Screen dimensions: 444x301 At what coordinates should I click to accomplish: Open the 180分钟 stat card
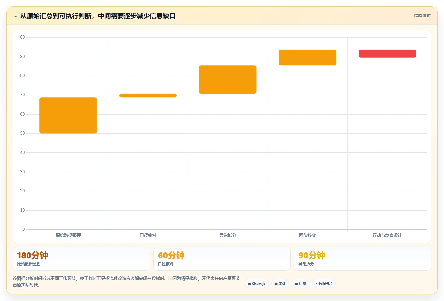[81, 259]
